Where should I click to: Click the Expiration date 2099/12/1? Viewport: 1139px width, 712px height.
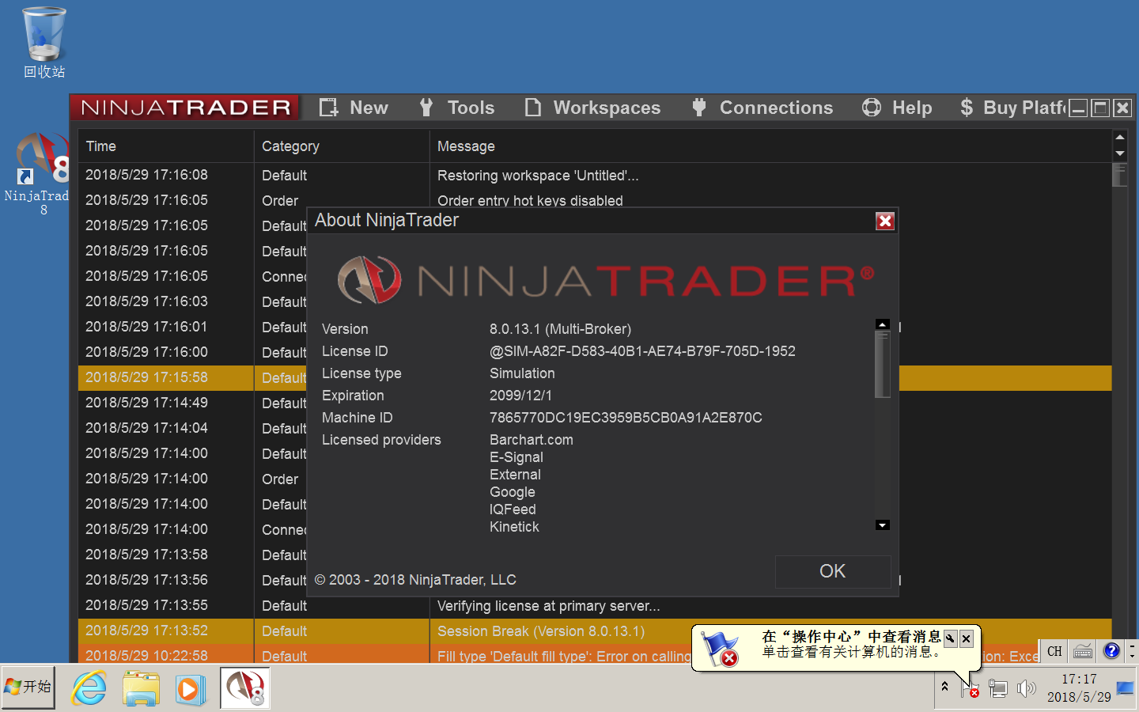click(x=520, y=396)
